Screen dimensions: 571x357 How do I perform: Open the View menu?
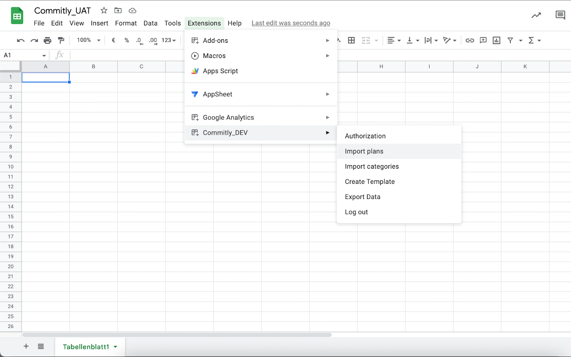pos(77,23)
